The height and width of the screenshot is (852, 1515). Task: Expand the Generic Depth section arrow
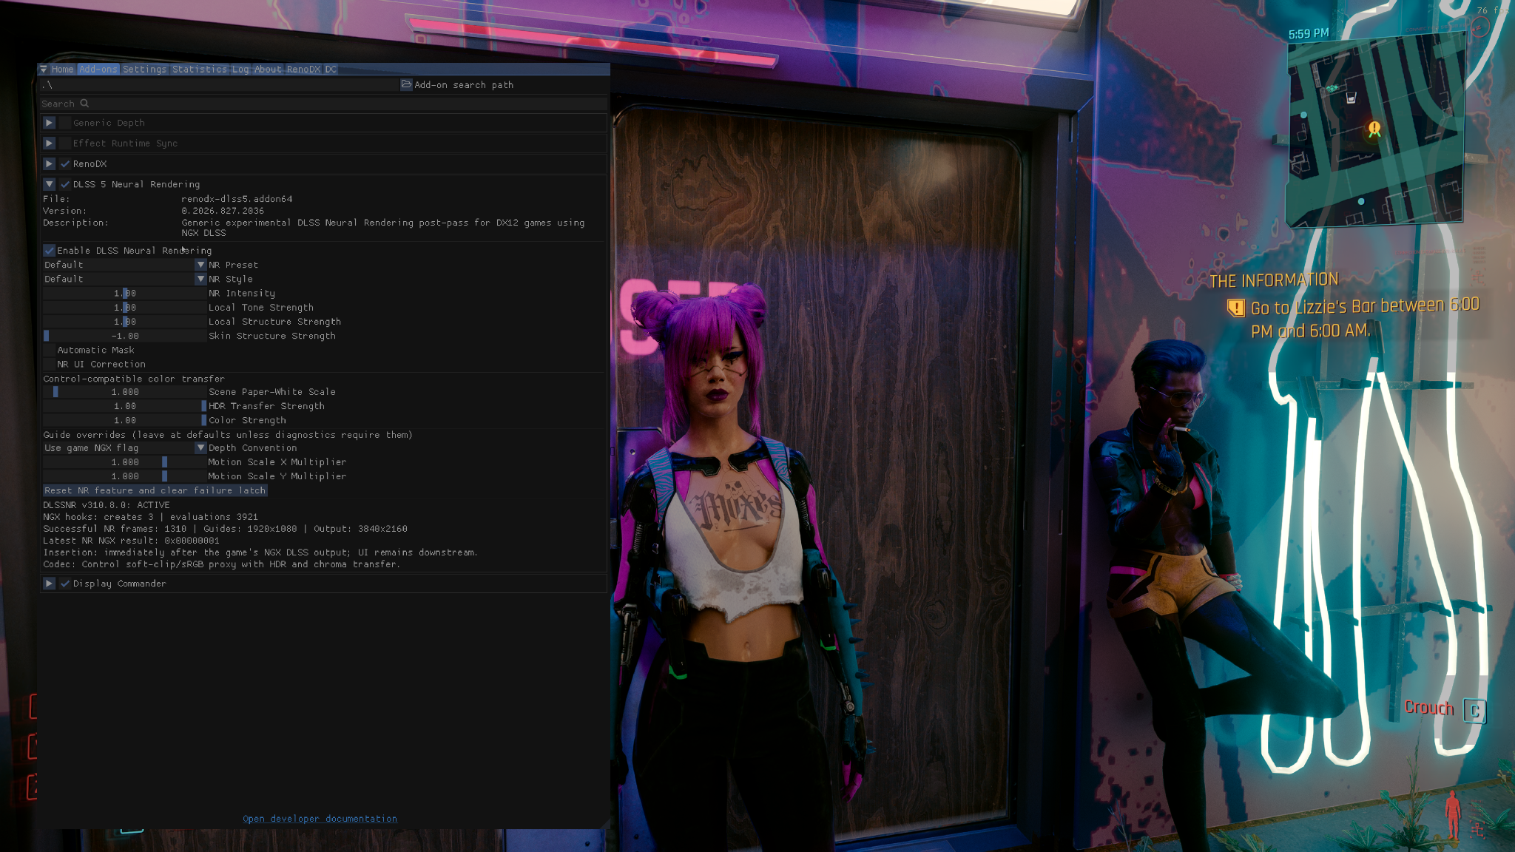point(49,123)
